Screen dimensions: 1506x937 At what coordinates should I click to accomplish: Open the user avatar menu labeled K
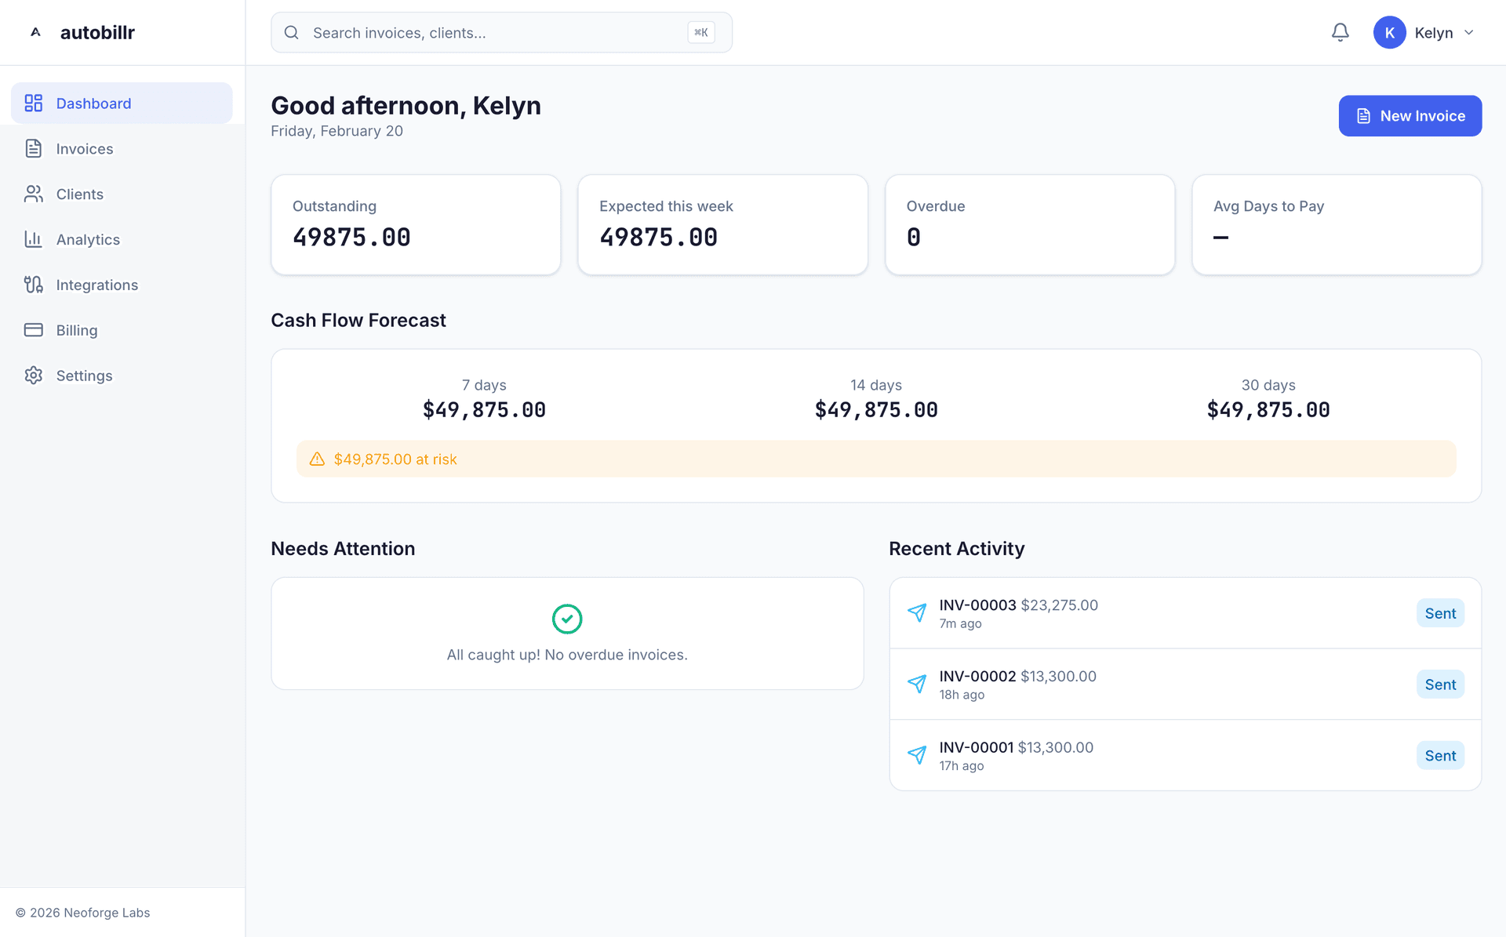1389,32
